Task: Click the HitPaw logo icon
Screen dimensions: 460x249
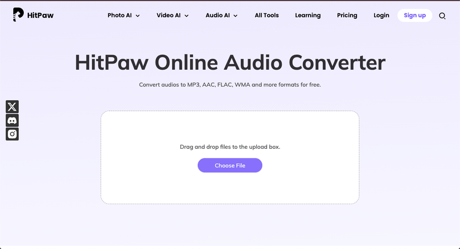Action: [x=18, y=15]
